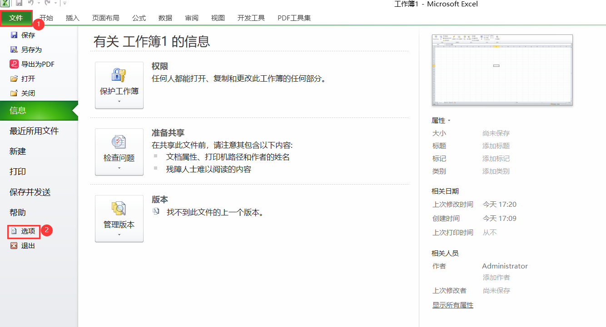Click the 显示所有属性 link

pyautogui.click(x=453, y=305)
